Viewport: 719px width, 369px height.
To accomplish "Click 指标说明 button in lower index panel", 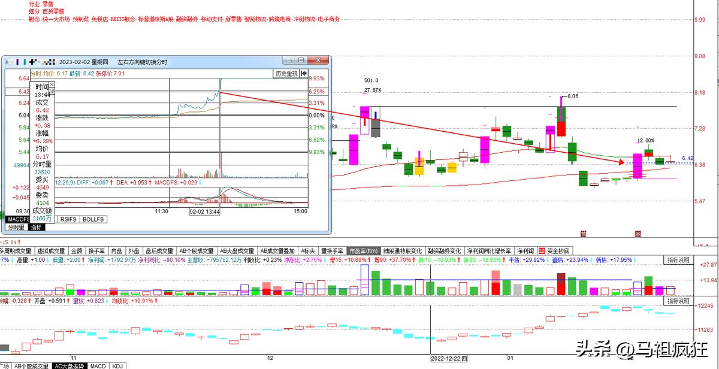I will coord(678,301).
